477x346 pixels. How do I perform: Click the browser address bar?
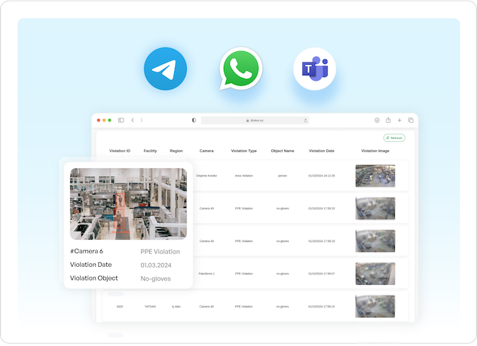point(254,120)
